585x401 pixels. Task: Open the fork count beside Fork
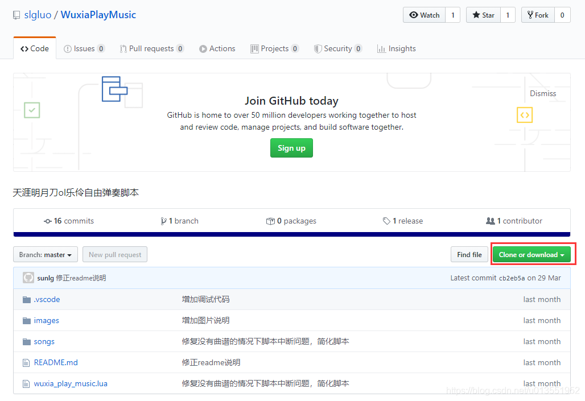coord(562,15)
